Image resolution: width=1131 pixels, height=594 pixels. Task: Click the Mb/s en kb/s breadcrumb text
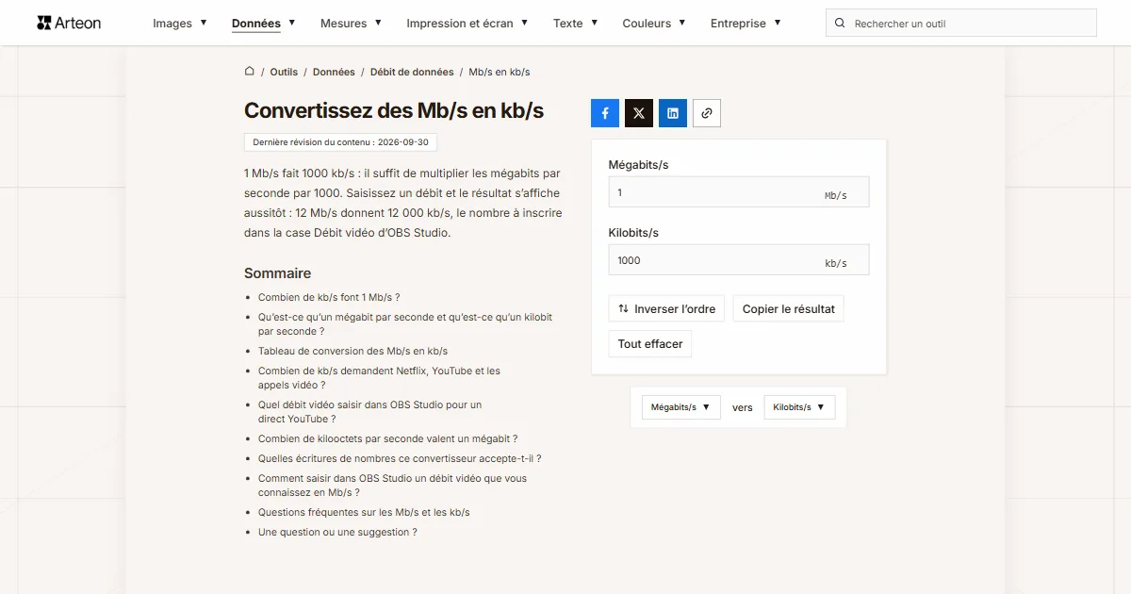pos(500,72)
